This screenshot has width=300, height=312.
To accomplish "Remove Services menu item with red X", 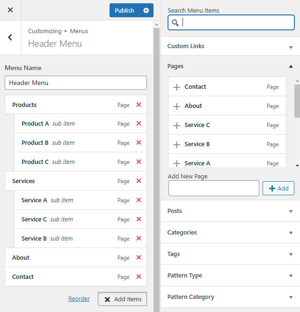I will (139, 181).
